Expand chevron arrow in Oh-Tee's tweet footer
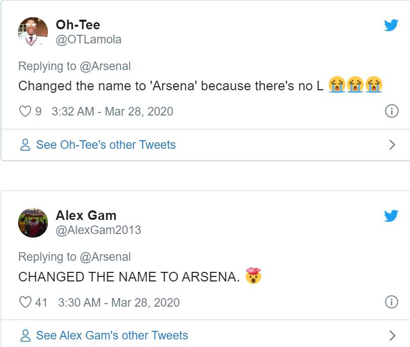The width and height of the screenshot is (410, 347). [x=392, y=145]
